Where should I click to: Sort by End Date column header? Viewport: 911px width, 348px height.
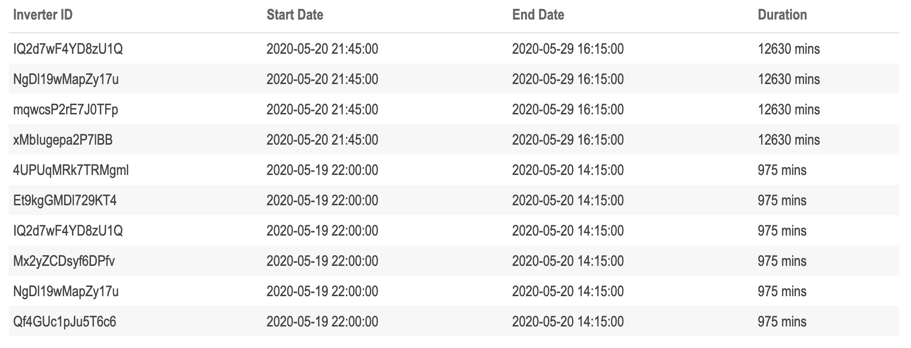pyautogui.click(x=538, y=15)
